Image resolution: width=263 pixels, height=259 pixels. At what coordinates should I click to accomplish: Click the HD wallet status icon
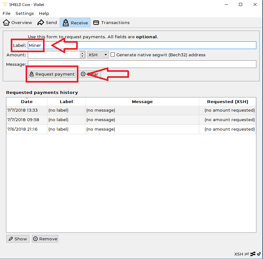click(x=247, y=254)
